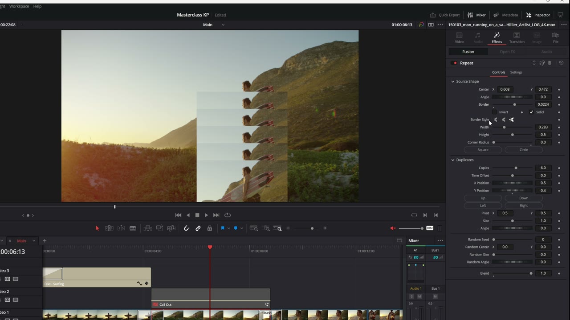The height and width of the screenshot is (320, 570).
Task: Open the Workspace menu
Action: pos(19,6)
